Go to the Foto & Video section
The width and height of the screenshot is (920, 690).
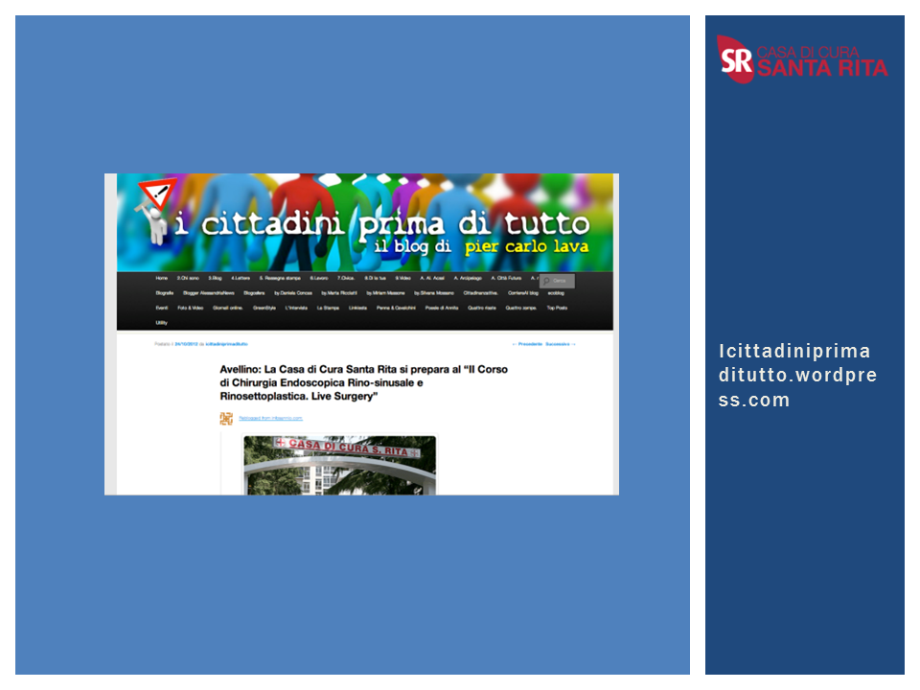tap(191, 308)
